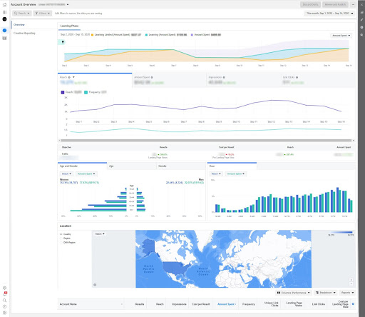Open the Breakdown dropdown

pos(326,293)
